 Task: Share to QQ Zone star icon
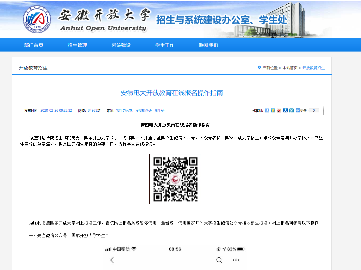(x=273, y=110)
